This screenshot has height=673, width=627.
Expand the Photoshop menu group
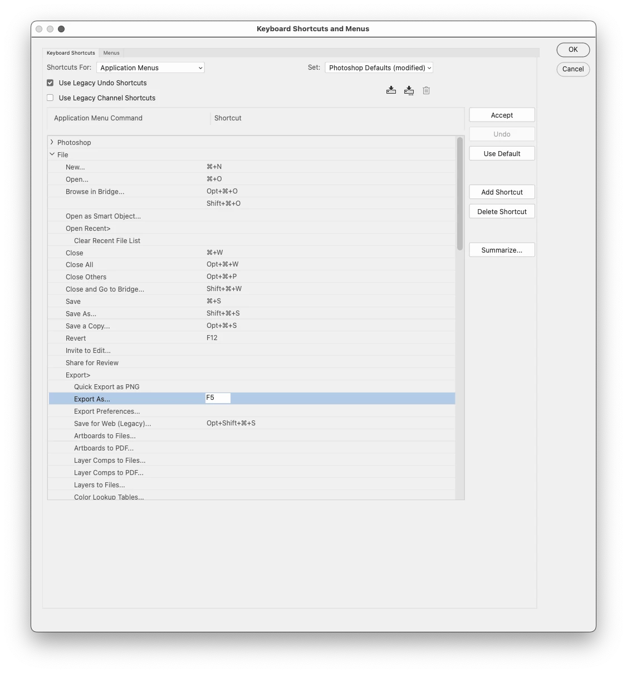(52, 142)
